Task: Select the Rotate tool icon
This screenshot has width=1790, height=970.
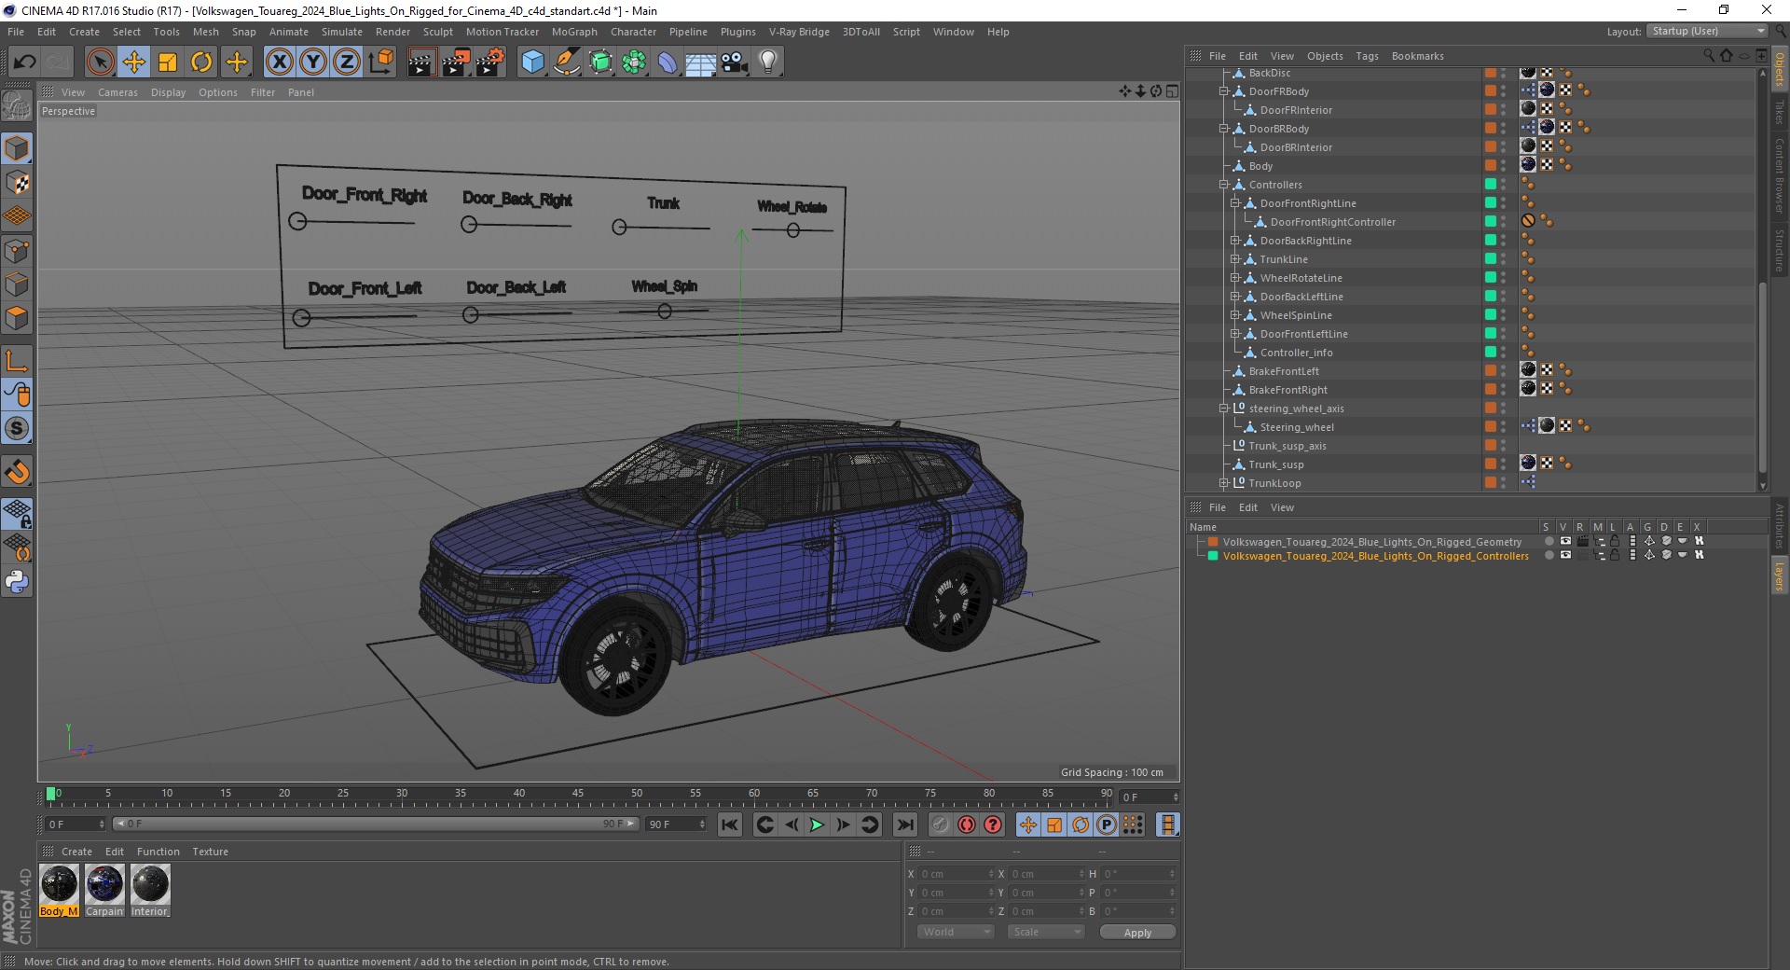Action: coord(201,62)
